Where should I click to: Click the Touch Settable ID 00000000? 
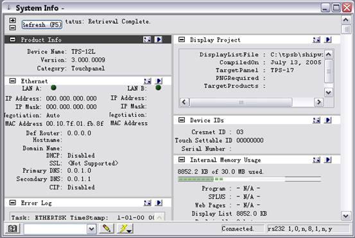click(250, 140)
